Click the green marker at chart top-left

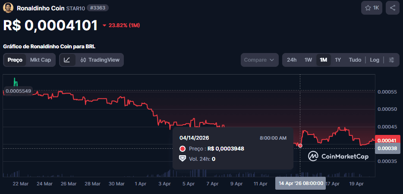(16, 82)
